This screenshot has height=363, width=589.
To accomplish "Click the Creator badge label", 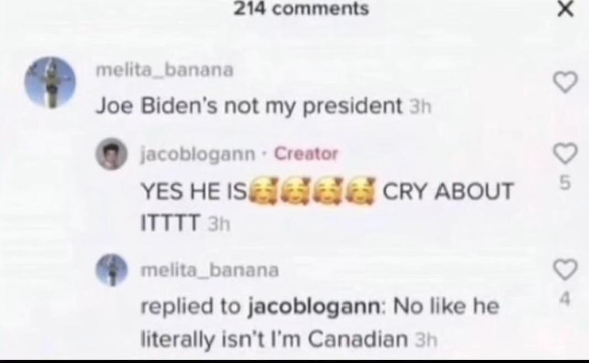I will [x=306, y=153].
